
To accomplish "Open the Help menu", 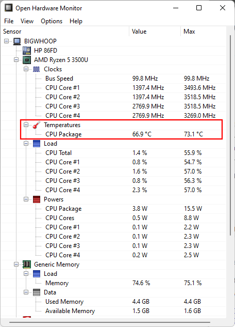I will [x=76, y=21].
